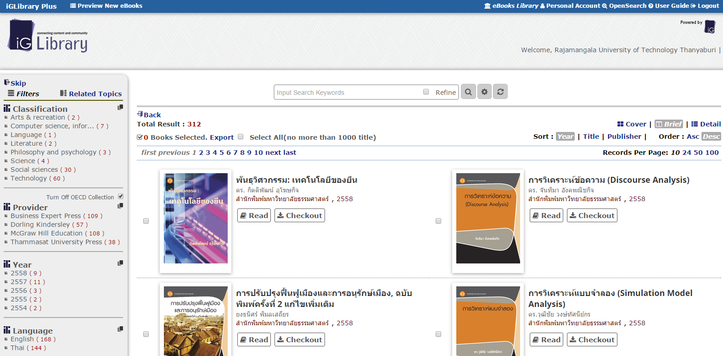Viewport: 723px width, 356px height.
Task: Go to results page 2
Action: (201, 153)
